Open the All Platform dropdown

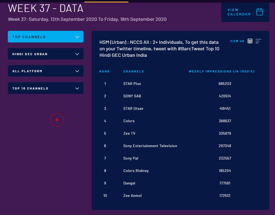(x=46, y=71)
